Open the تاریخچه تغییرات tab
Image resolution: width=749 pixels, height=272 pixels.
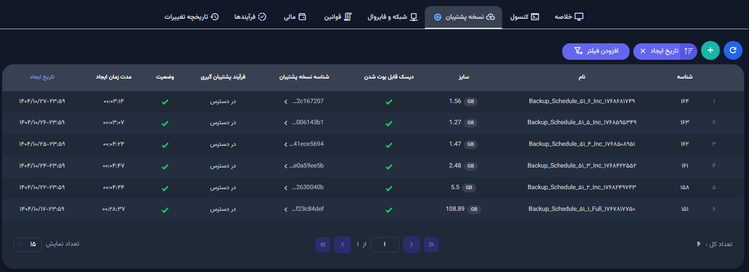(191, 17)
